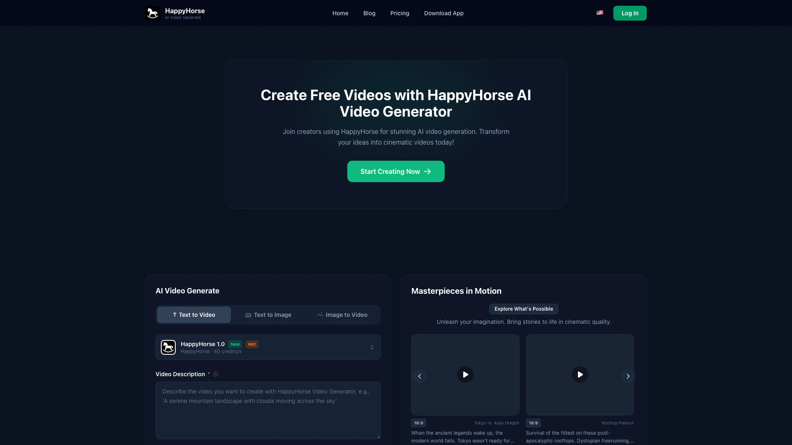Click 'Unleash your imagination' subtitle text

pyautogui.click(x=524, y=322)
